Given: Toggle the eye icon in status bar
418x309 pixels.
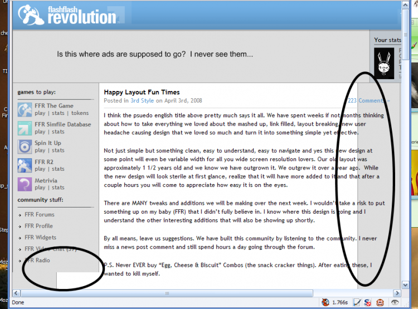Looking at the screenshot, I should (395, 302).
